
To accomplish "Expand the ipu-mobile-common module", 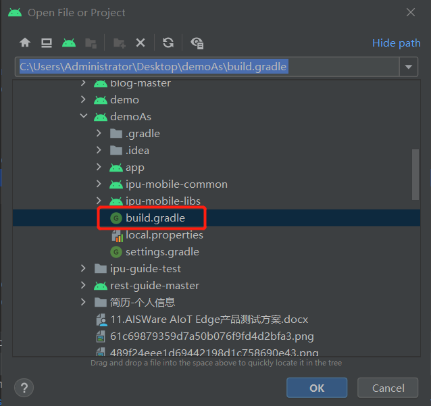I will pos(99,184).
